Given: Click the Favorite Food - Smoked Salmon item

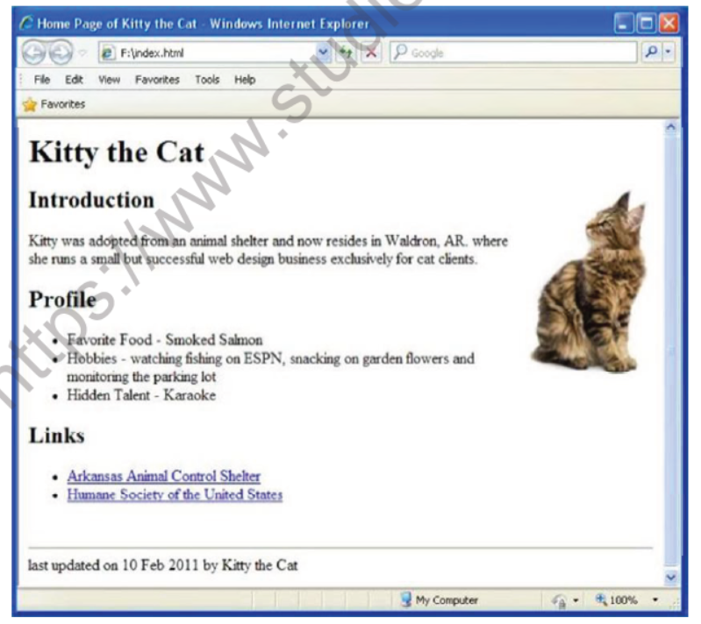Looking at the screenshot, I should click(165, 340).
